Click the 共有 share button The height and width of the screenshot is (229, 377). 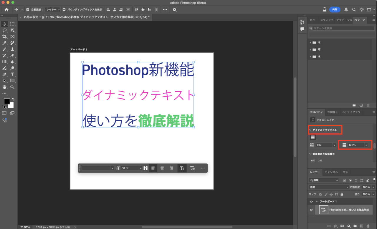click(335, 9)
